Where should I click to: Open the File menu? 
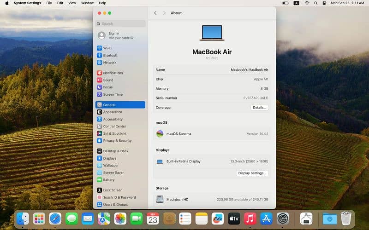pyautogui.click(x=49, y=3)
